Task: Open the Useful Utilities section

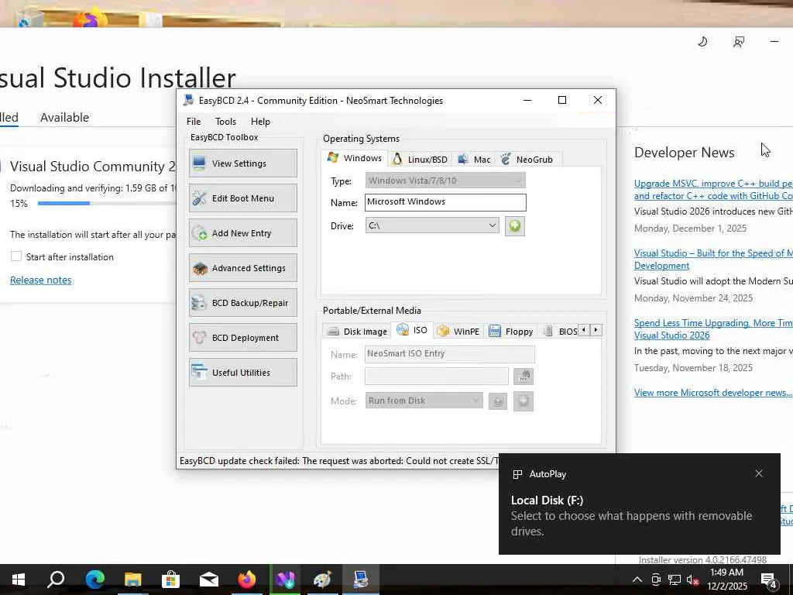Action: [242, 373]
